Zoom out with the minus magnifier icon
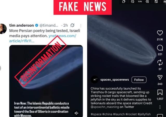This screenshot has height=117, width=166. [x=133, y=2]
